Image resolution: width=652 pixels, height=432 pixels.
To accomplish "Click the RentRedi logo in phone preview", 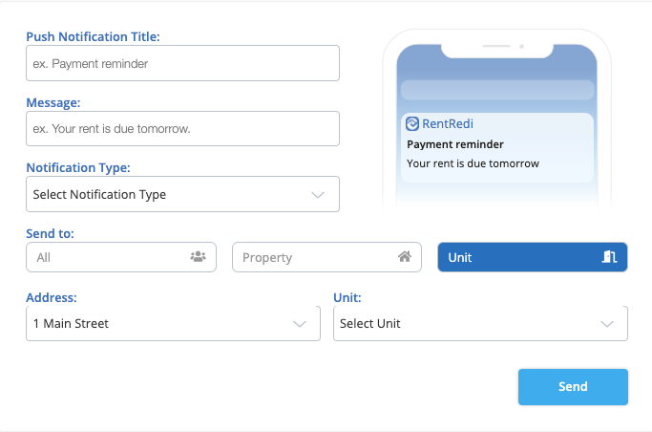I will click(412, 123).
